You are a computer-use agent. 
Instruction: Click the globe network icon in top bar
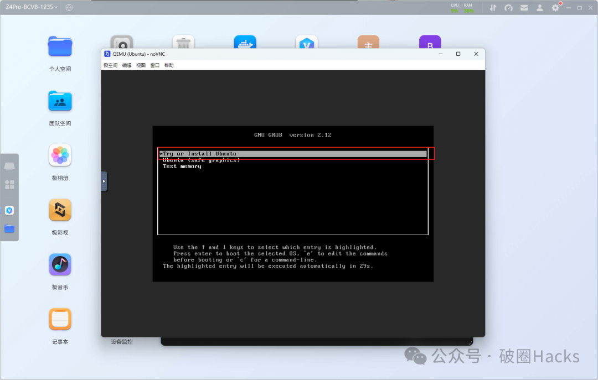click(x=69, y=8)
